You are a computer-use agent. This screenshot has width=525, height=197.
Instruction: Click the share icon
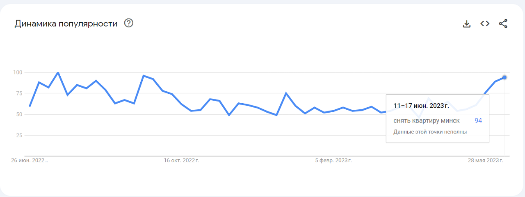tap(503, 24)
